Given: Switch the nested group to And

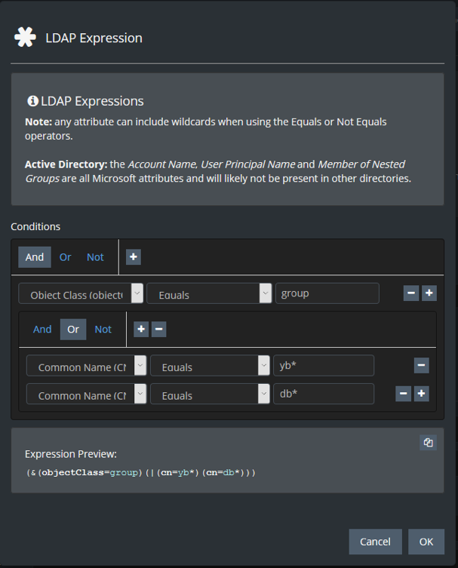Looking at the screenshot, I should click(x=42, y=330).
